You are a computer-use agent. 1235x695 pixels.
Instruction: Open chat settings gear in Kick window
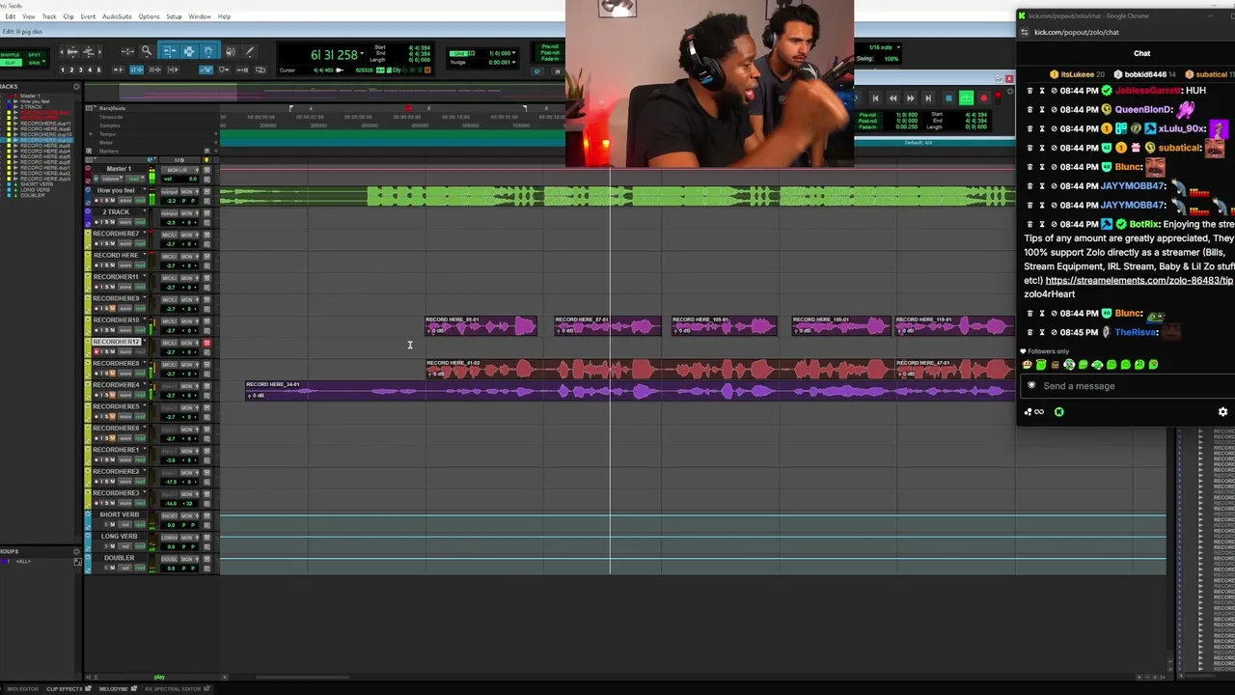[x=1222, y=412]
